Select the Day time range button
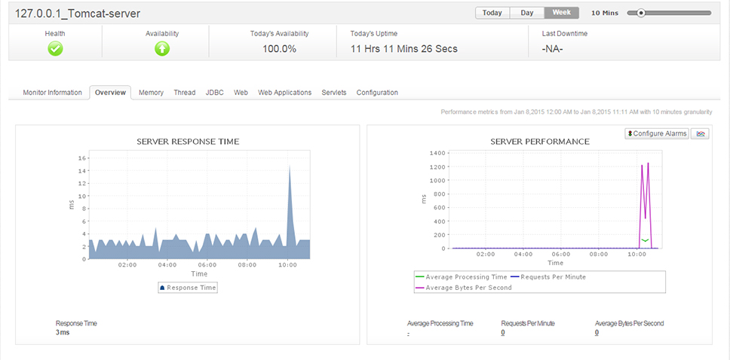Viewport: 730px width, 360px height. point(527,13)
